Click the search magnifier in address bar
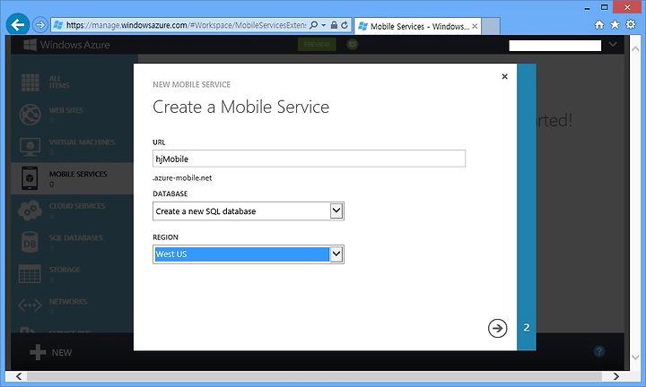This screenshot has width=646, height=387. (313, 25)
